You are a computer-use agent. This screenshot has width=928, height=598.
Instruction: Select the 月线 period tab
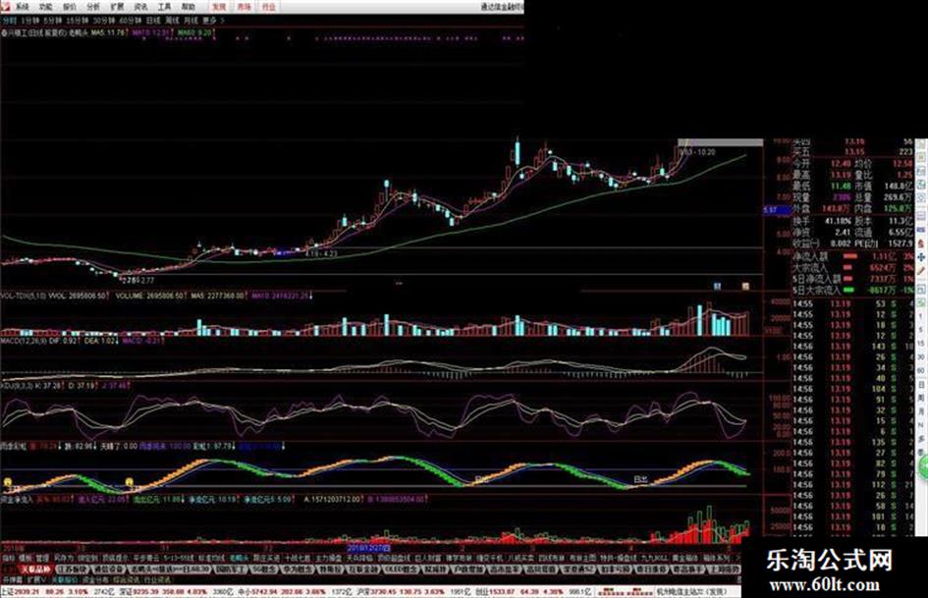(x=191, y=21)
